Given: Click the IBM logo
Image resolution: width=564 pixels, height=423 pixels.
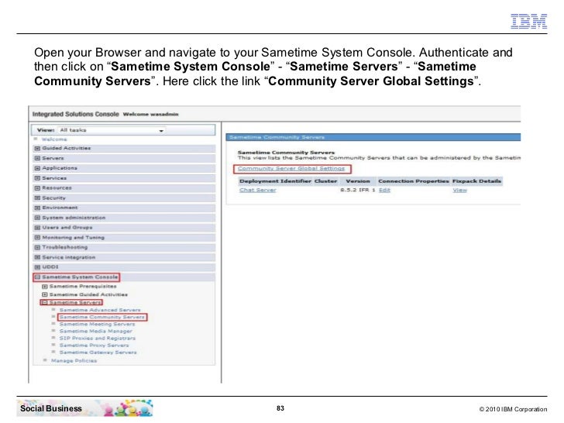Looking at the screenshot, I should 528,21.
